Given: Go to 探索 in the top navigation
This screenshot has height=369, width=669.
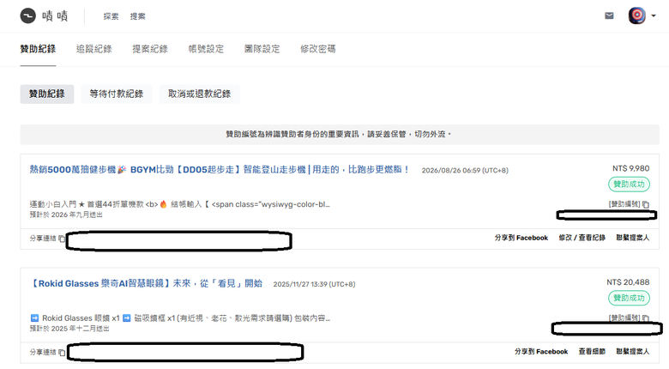Looking at the screenshot, I should [x=111, y=16].
